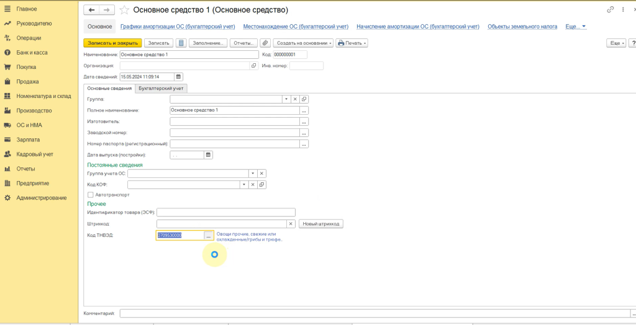Image resolution: width=636 pixels, height=325 pixels.
Task: Open Местонахождение ОС (бухгалтерский учет) link
Action: pos(296,27)
